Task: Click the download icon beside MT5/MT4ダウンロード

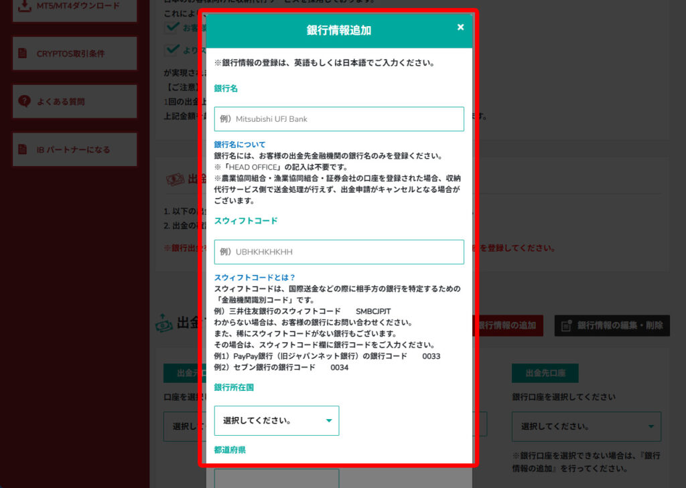Action: click(x=25, y=6)
